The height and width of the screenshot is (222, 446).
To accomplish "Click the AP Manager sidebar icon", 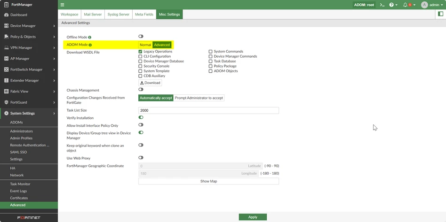I will click(x=6, y=59).
